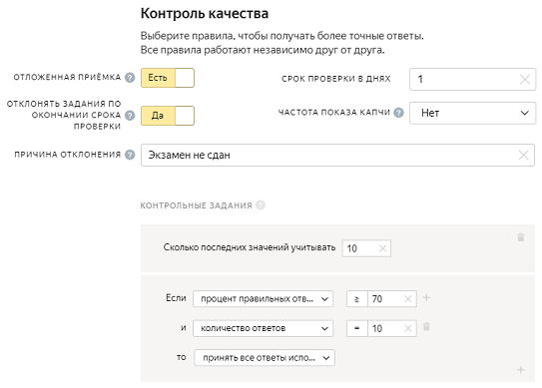The image size is (542, 388).
Task: Show help for Причина отклонения
Action: pyautogui.click(x=130, y=155)
